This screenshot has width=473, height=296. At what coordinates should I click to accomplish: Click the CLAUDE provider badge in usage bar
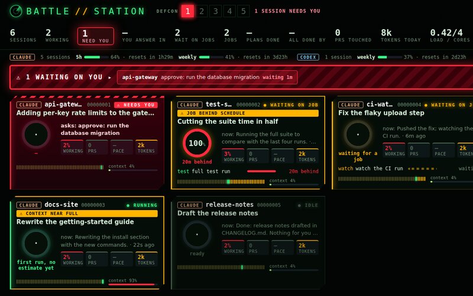tap(22, 57)
